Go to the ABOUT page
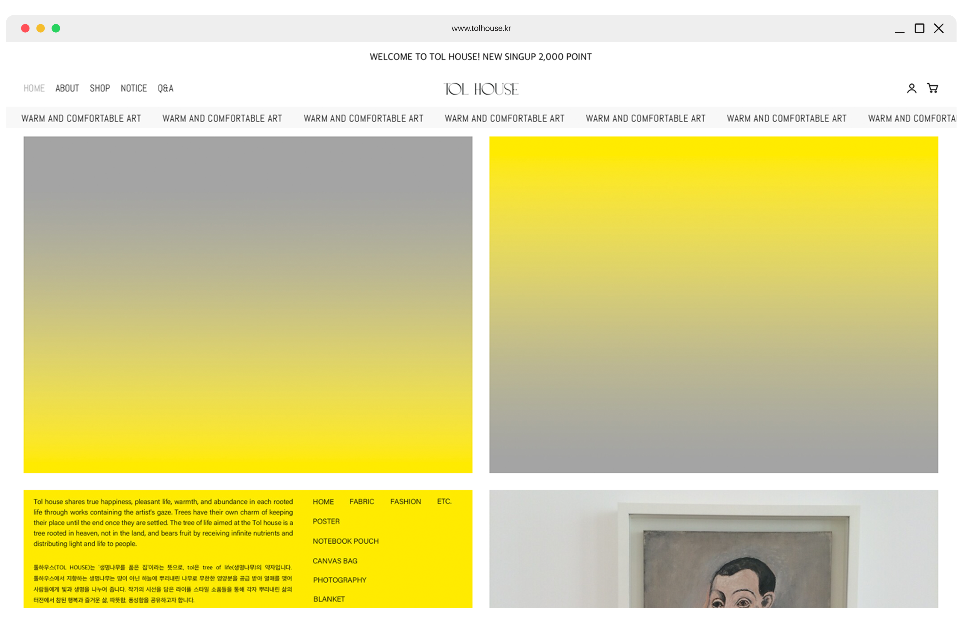 click(x=67, y=88)
